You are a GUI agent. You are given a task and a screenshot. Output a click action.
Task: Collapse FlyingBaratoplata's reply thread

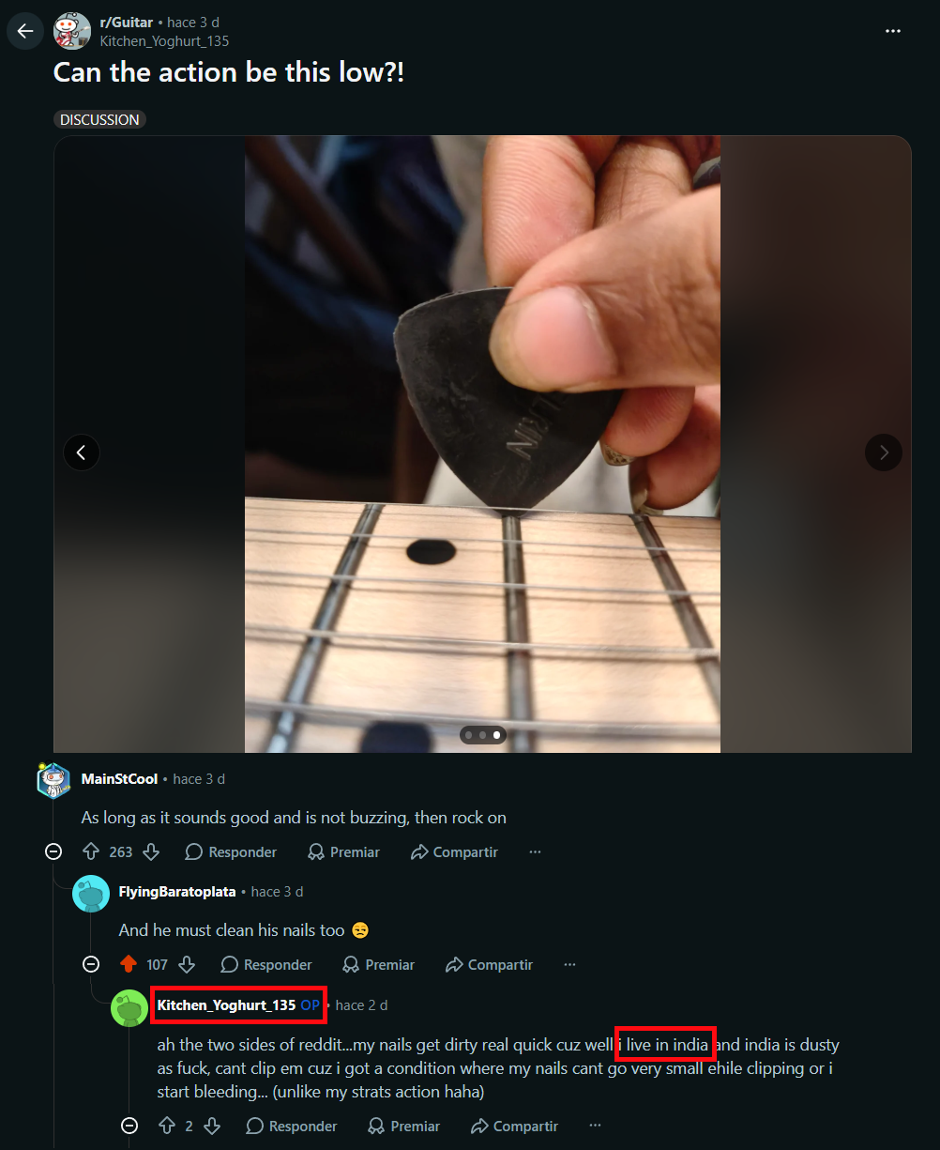tap(91, 965)
